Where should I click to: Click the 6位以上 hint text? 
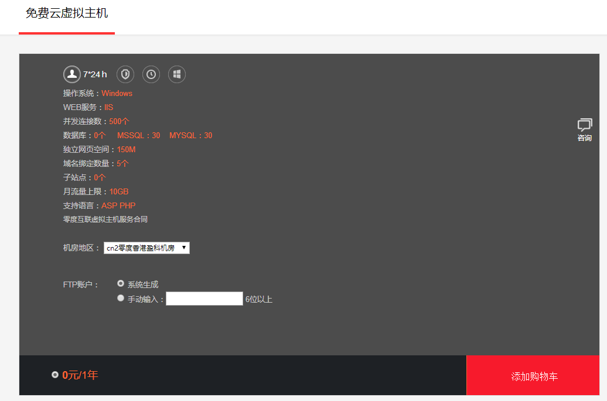[x=259, y=299]
